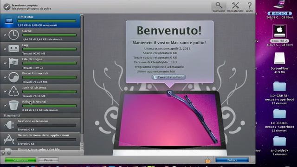The width and height of the screenshot is (297, 167).
Task: Select the Log cassette icon
Action: pyautogui.click(x=13, y=49)
